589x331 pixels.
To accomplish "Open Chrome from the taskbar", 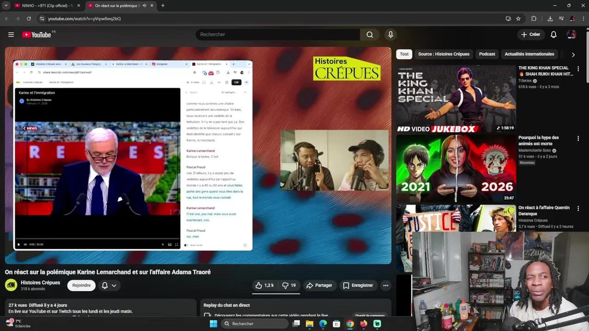I will tap(350, 324).
